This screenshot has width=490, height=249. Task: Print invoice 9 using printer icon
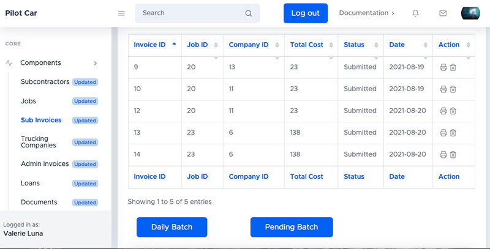443,67
